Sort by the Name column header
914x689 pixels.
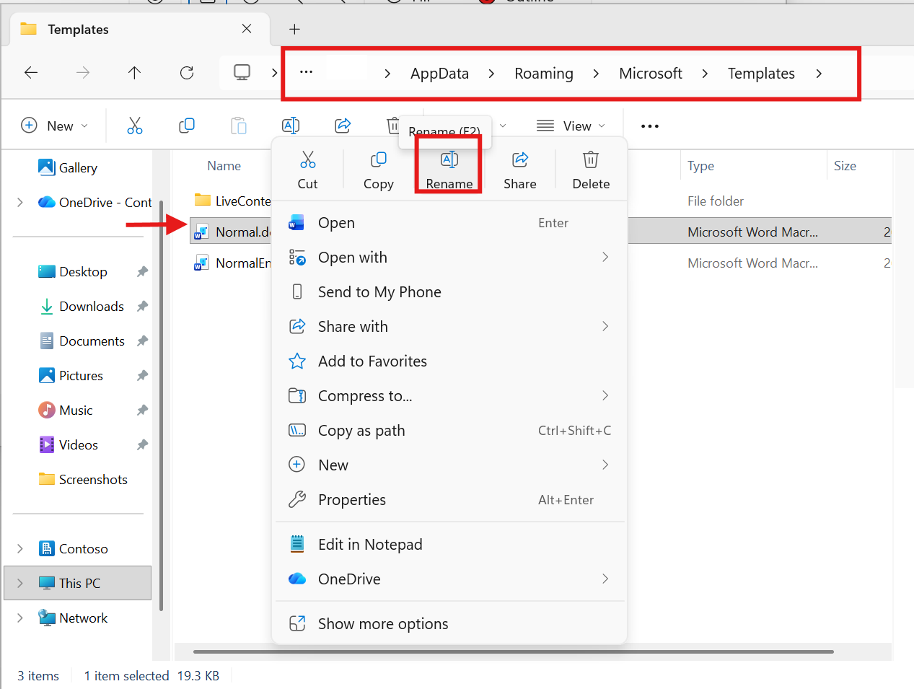pyautogui.click(x=224, y=166)
